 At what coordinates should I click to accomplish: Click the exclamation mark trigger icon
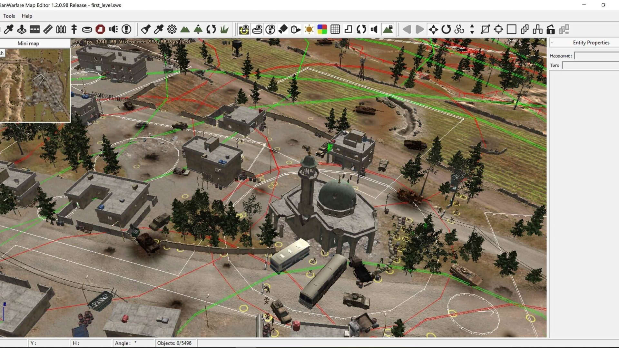click(x=126, y=29)
